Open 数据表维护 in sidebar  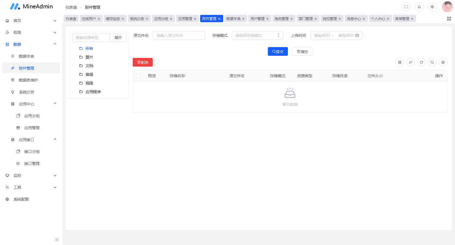click(31, 80)
